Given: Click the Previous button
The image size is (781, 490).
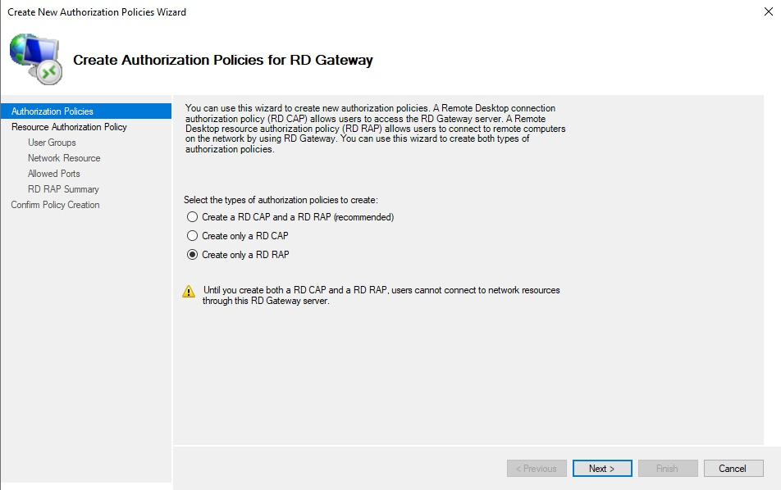Looking at the screenshot, I should pos(537,468).
